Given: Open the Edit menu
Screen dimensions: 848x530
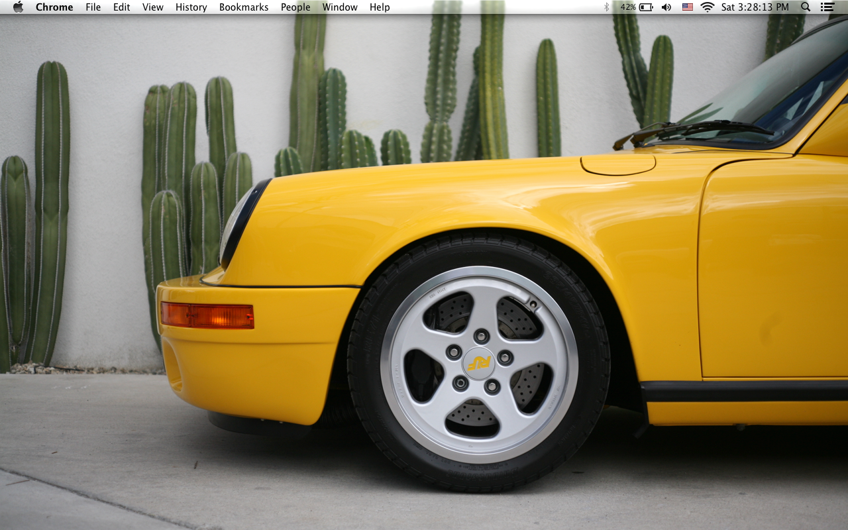Looking at the screenshot, I should [x=121, y=7].
